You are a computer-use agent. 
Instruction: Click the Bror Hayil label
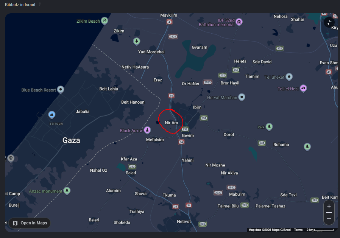point(230,83)
